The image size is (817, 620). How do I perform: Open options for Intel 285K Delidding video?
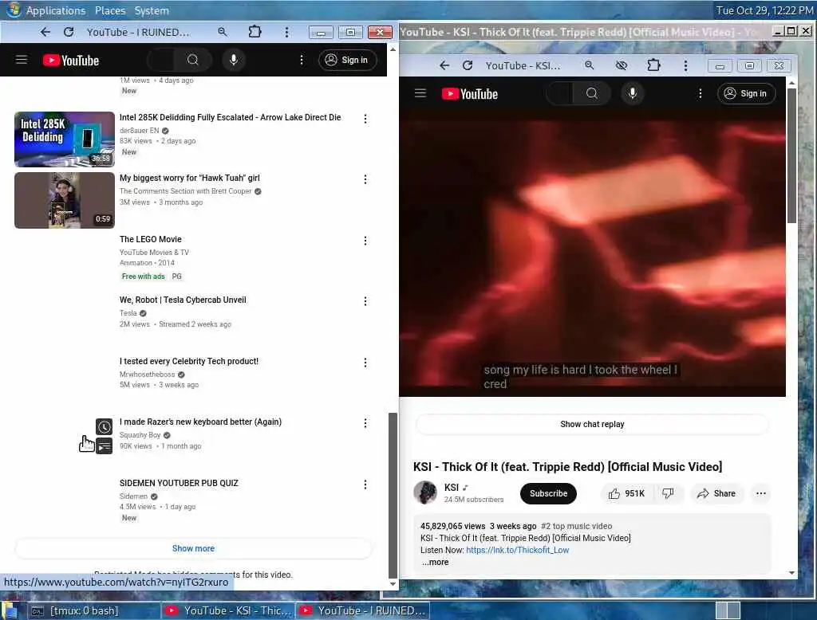point(365,119)
